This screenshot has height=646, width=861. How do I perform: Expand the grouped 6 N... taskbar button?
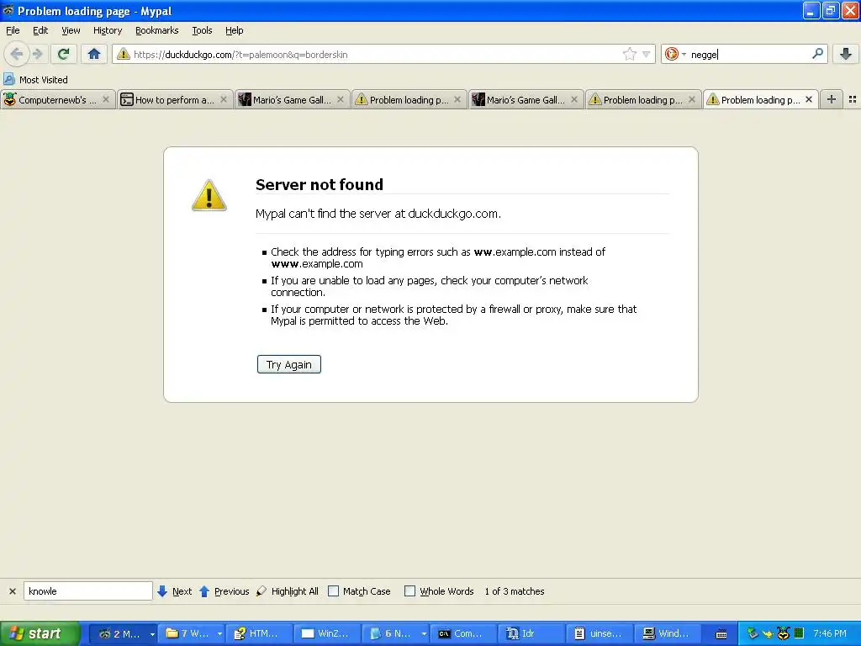pyautogui.click(x=424, y=634)
